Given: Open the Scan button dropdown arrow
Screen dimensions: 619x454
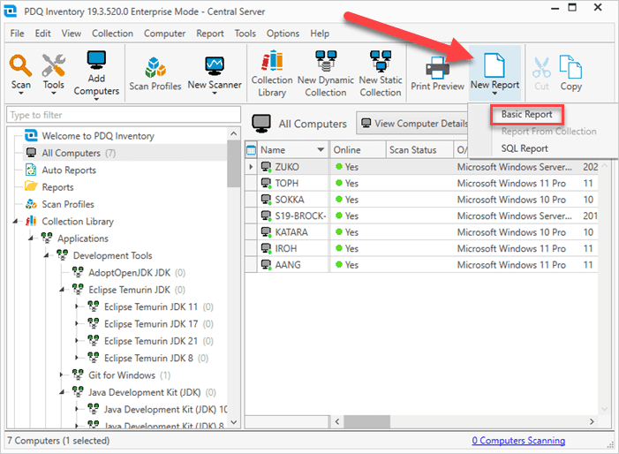Looking at the screenshot, I should click(x=20, y=94).
